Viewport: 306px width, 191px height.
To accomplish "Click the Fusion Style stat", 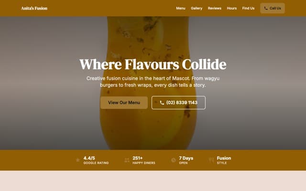I will pyautogui.click(x=220, y=160).
